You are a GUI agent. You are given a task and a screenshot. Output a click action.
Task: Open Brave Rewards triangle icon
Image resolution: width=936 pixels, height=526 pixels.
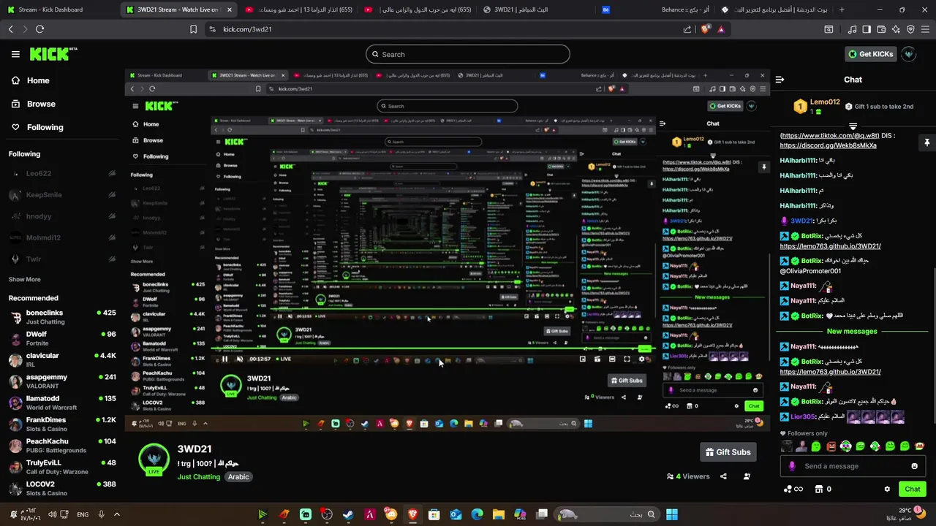[x=721, y=29]
